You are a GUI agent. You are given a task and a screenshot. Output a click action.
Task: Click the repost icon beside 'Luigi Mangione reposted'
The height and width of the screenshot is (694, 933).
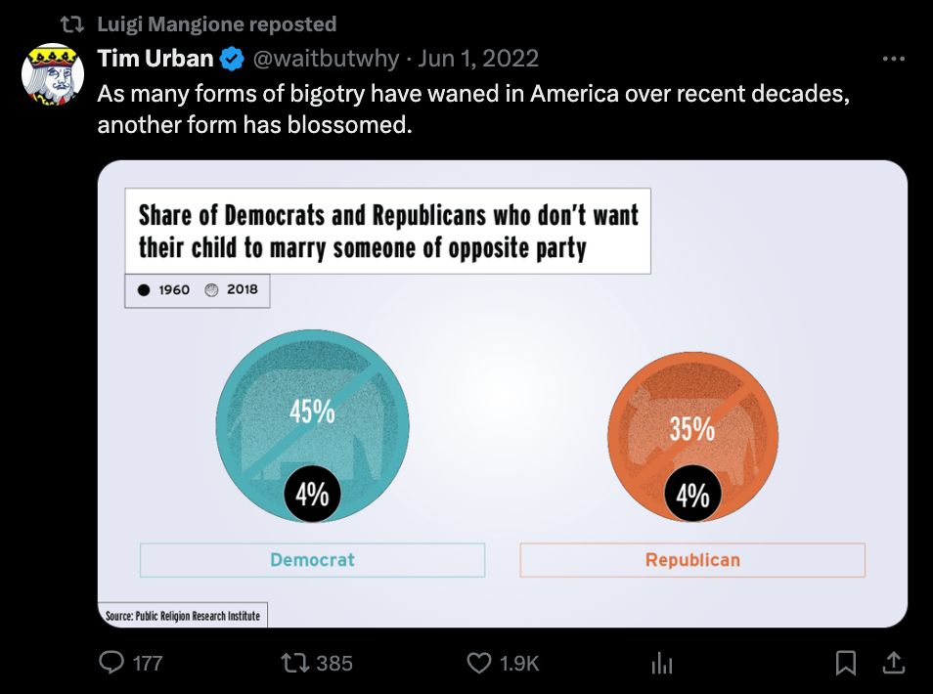72,23
